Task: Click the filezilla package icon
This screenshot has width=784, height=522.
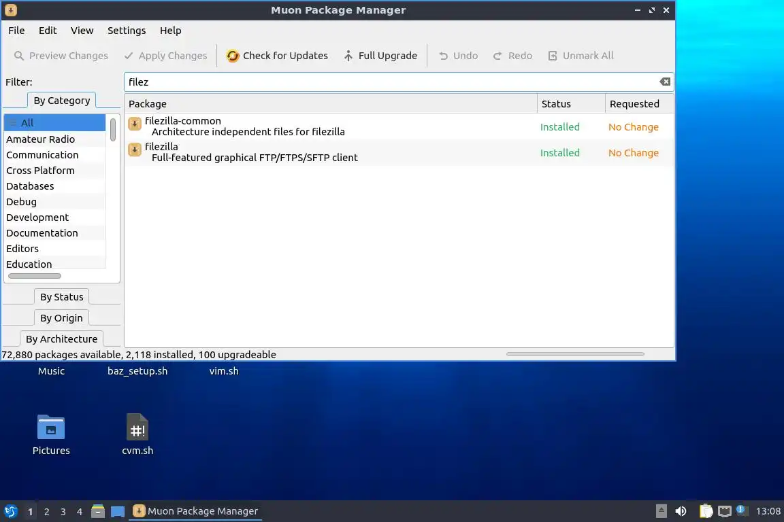Action: [135, 150]
